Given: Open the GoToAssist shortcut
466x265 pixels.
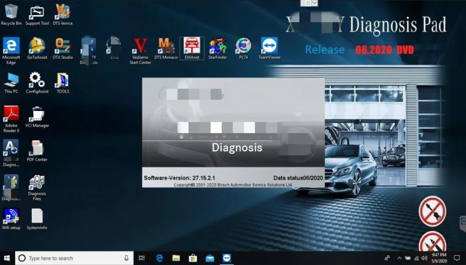Looking at the screenshot, I should click(37, 49).
